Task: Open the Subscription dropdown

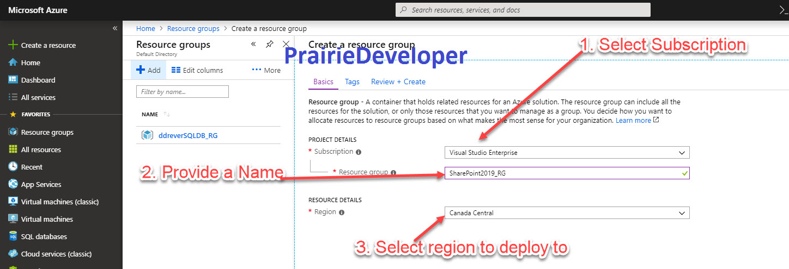Action: coord(567,153)
